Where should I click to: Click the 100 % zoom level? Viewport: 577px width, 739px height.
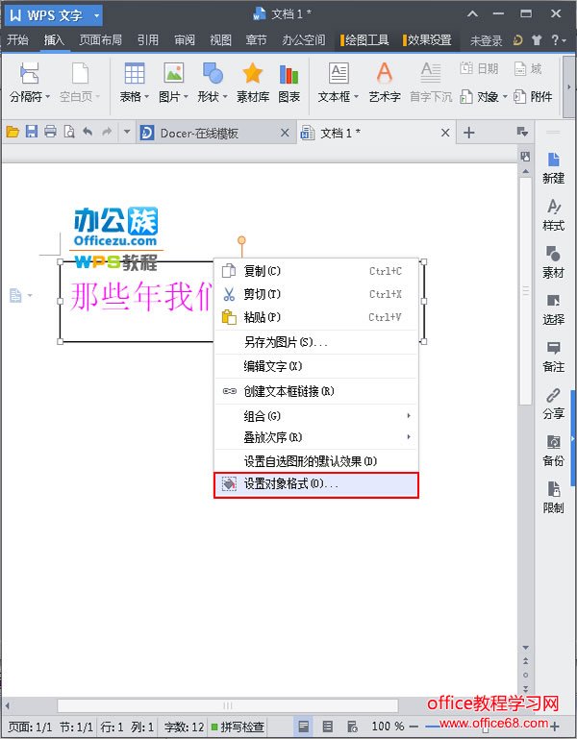pos(388,727)
